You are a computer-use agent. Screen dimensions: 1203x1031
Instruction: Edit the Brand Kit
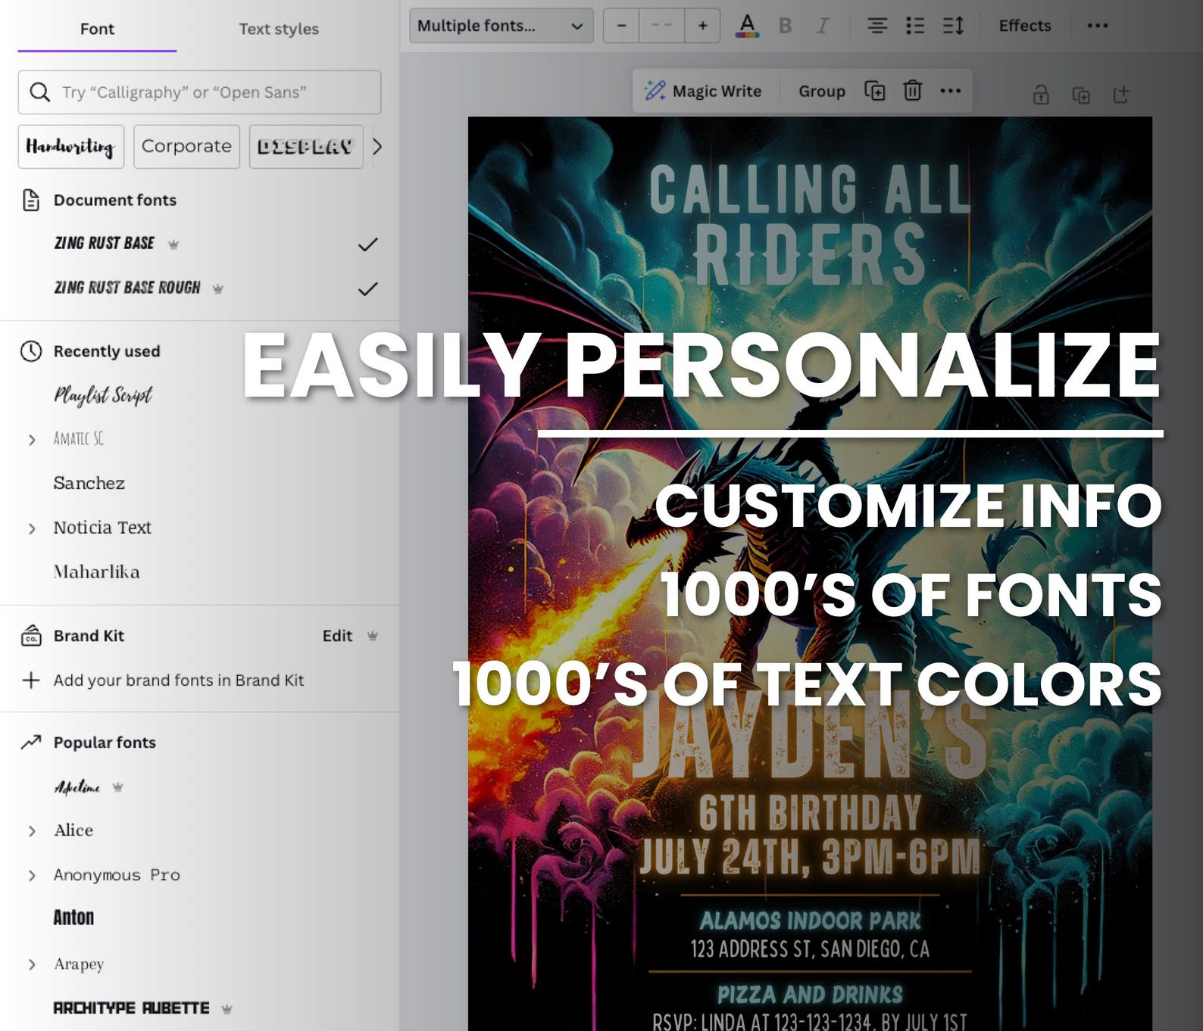tap(337, 636)
